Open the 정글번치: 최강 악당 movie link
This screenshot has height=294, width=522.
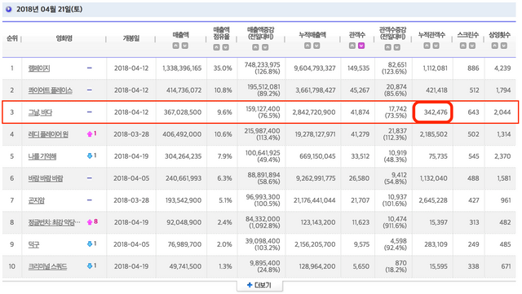coord(55,222)
